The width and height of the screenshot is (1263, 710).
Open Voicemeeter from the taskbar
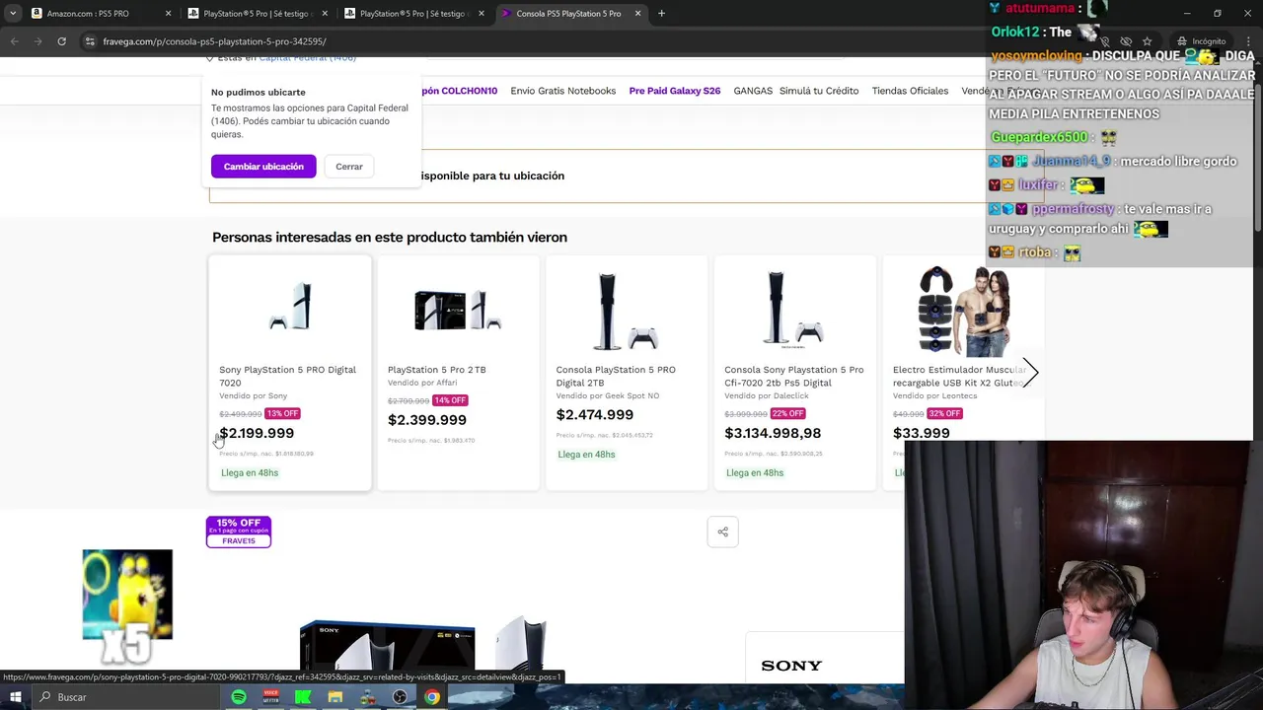(x=270, y=697)
